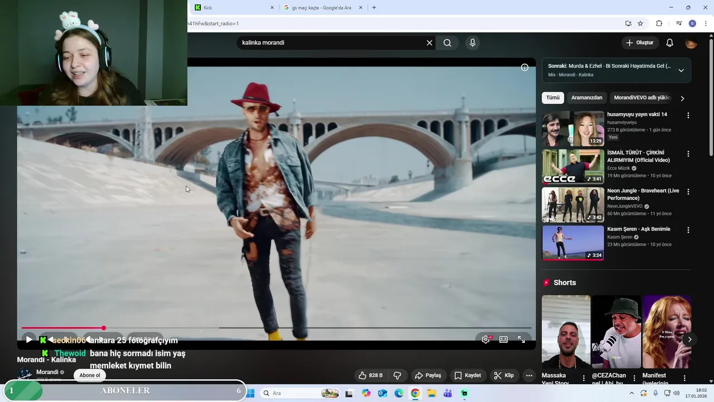This screenshot has height=402, width=714.
Task: Subscribe with the Abone ol button
Action: [90, 375]
